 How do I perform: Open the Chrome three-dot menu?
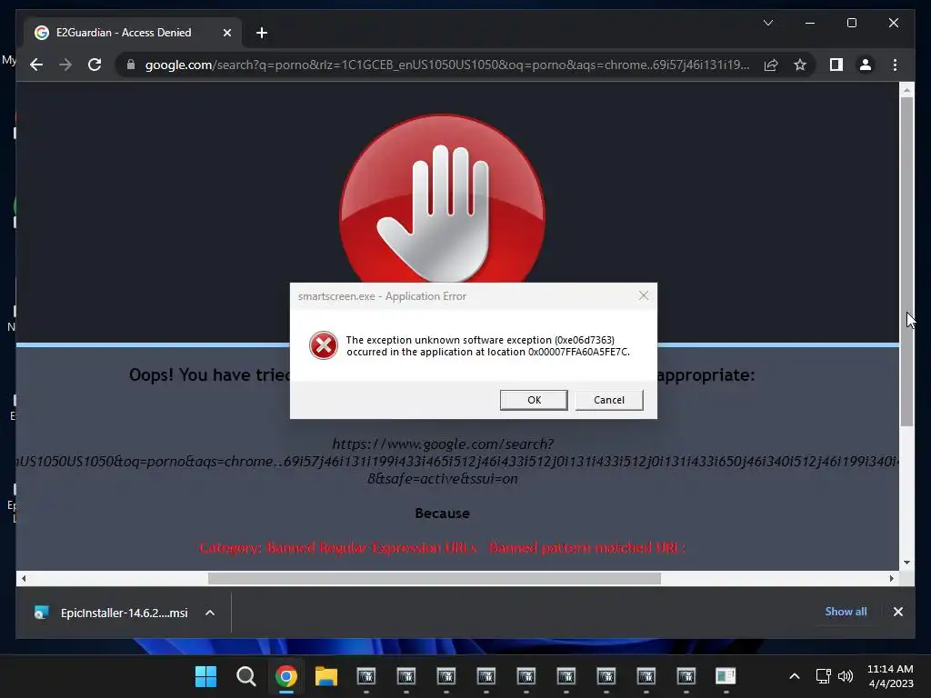pos(895,65)
